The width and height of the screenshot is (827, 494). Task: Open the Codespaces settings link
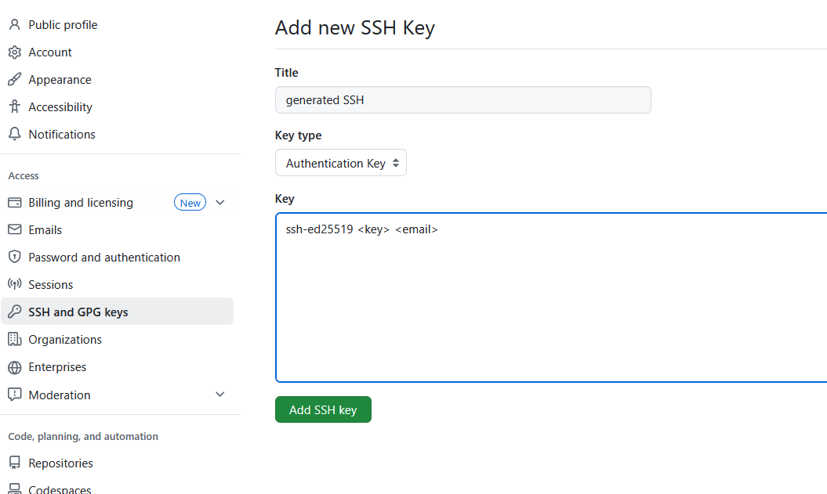[x=60, y=490]
